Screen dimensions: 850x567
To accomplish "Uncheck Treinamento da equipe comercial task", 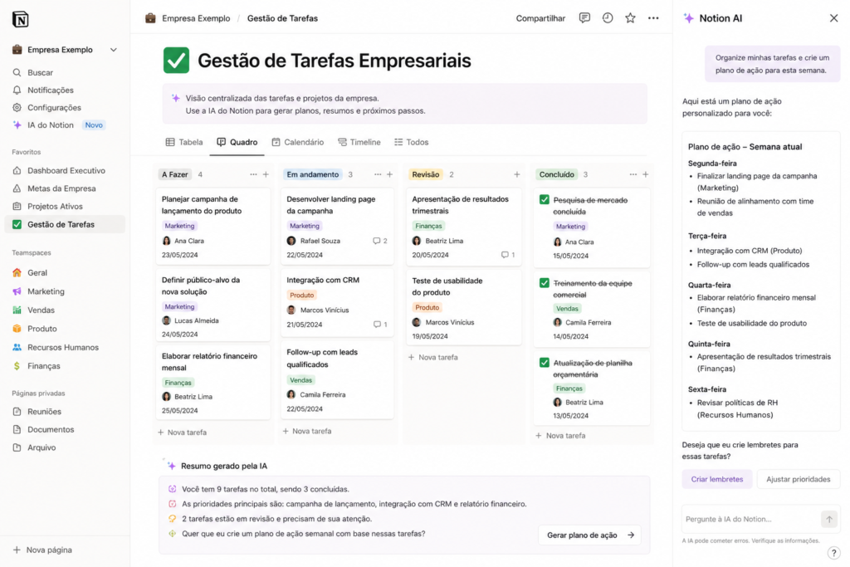I will tap(545, 283).
